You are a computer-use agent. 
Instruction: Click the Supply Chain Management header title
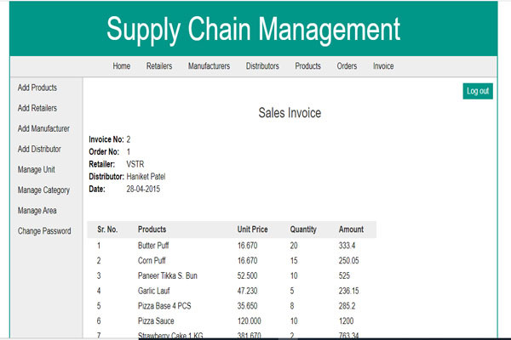click(253, 30)
